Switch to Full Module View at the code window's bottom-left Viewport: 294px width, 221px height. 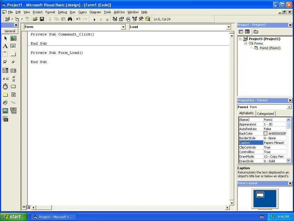29,207
